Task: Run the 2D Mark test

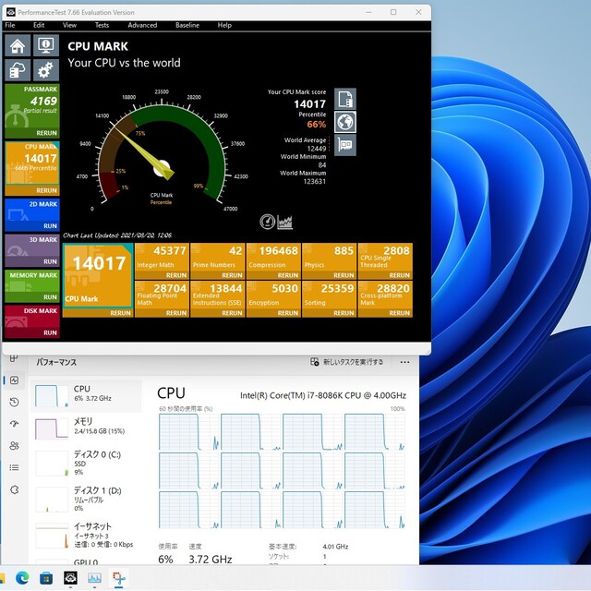Action: [x=50, y=225]
